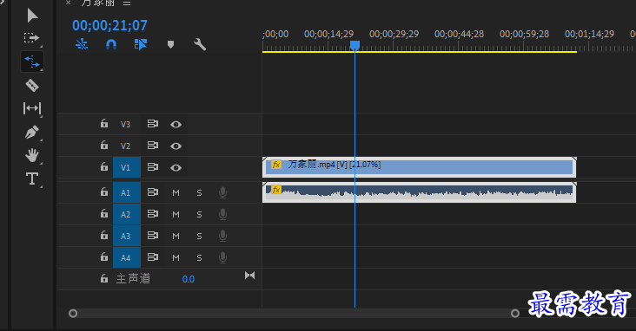Select the Track Select Forward tool
Screen dimensions: 636x331
31,38
